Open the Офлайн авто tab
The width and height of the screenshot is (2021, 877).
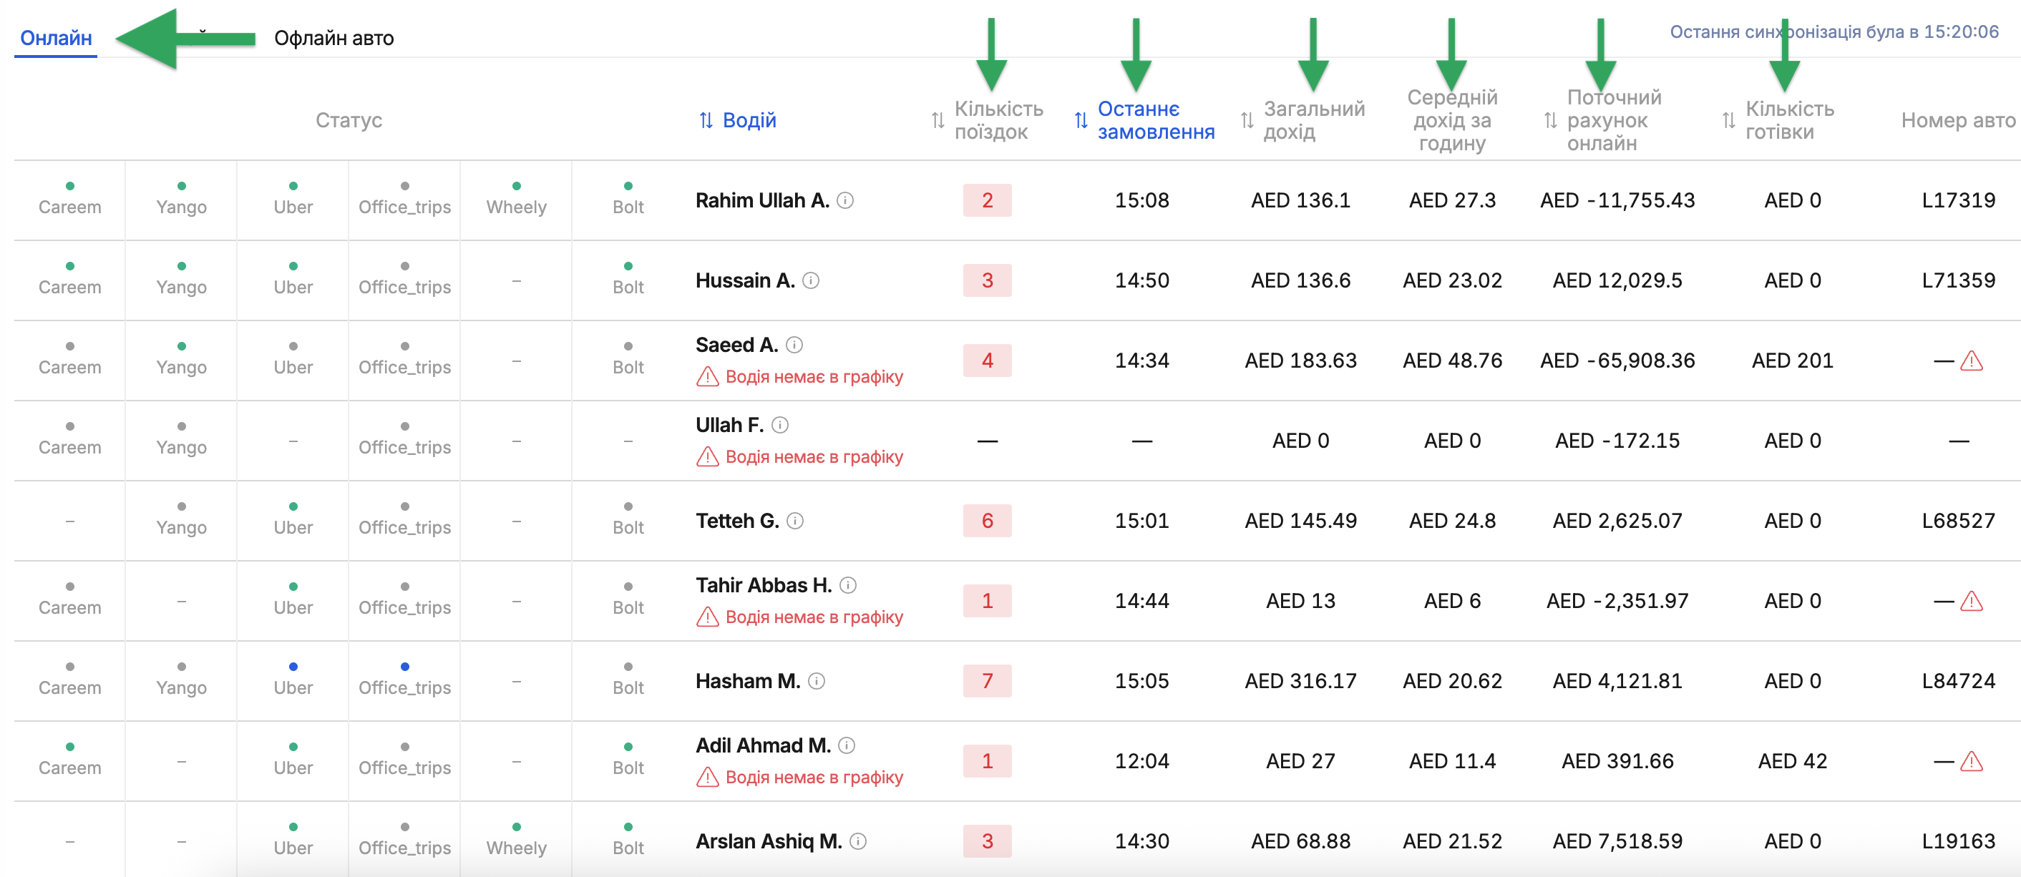(333, 38)
